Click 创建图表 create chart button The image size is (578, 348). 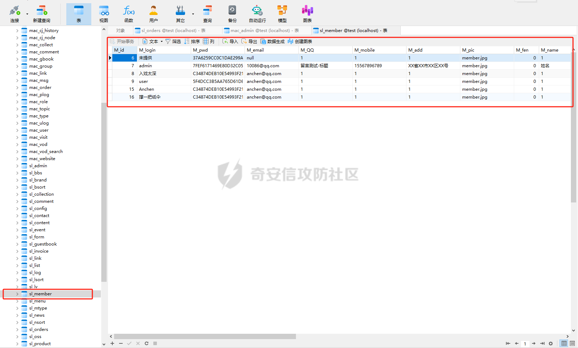[x=300, y=41]
